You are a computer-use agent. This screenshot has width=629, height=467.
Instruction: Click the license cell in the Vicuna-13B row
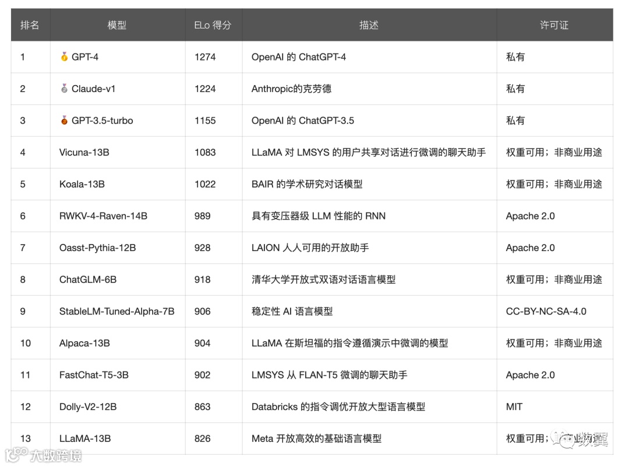554,152
